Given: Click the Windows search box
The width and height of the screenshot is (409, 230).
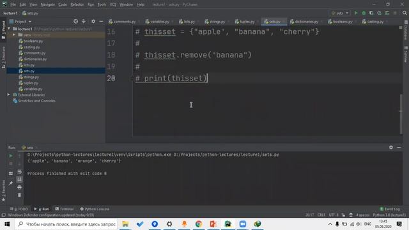Looking at the screenshot, I should coord(66,224).
